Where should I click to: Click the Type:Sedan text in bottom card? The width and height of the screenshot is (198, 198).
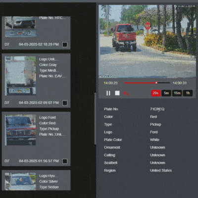(49, 187)
